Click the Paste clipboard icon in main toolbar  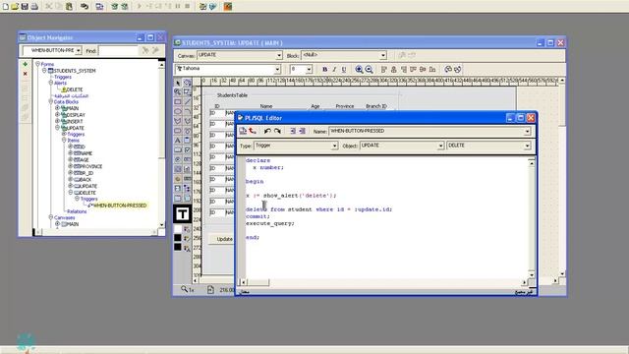(x=69, y=6)
